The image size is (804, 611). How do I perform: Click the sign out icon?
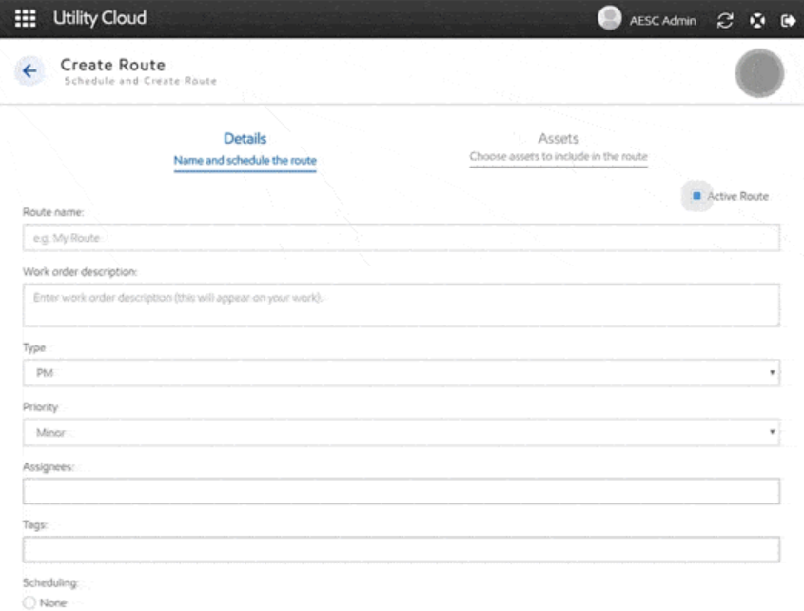(787, 20)
